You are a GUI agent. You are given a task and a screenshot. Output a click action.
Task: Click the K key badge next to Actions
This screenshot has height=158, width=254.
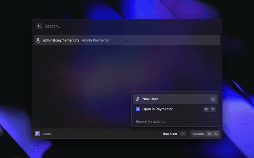click(x=216, y=134)
